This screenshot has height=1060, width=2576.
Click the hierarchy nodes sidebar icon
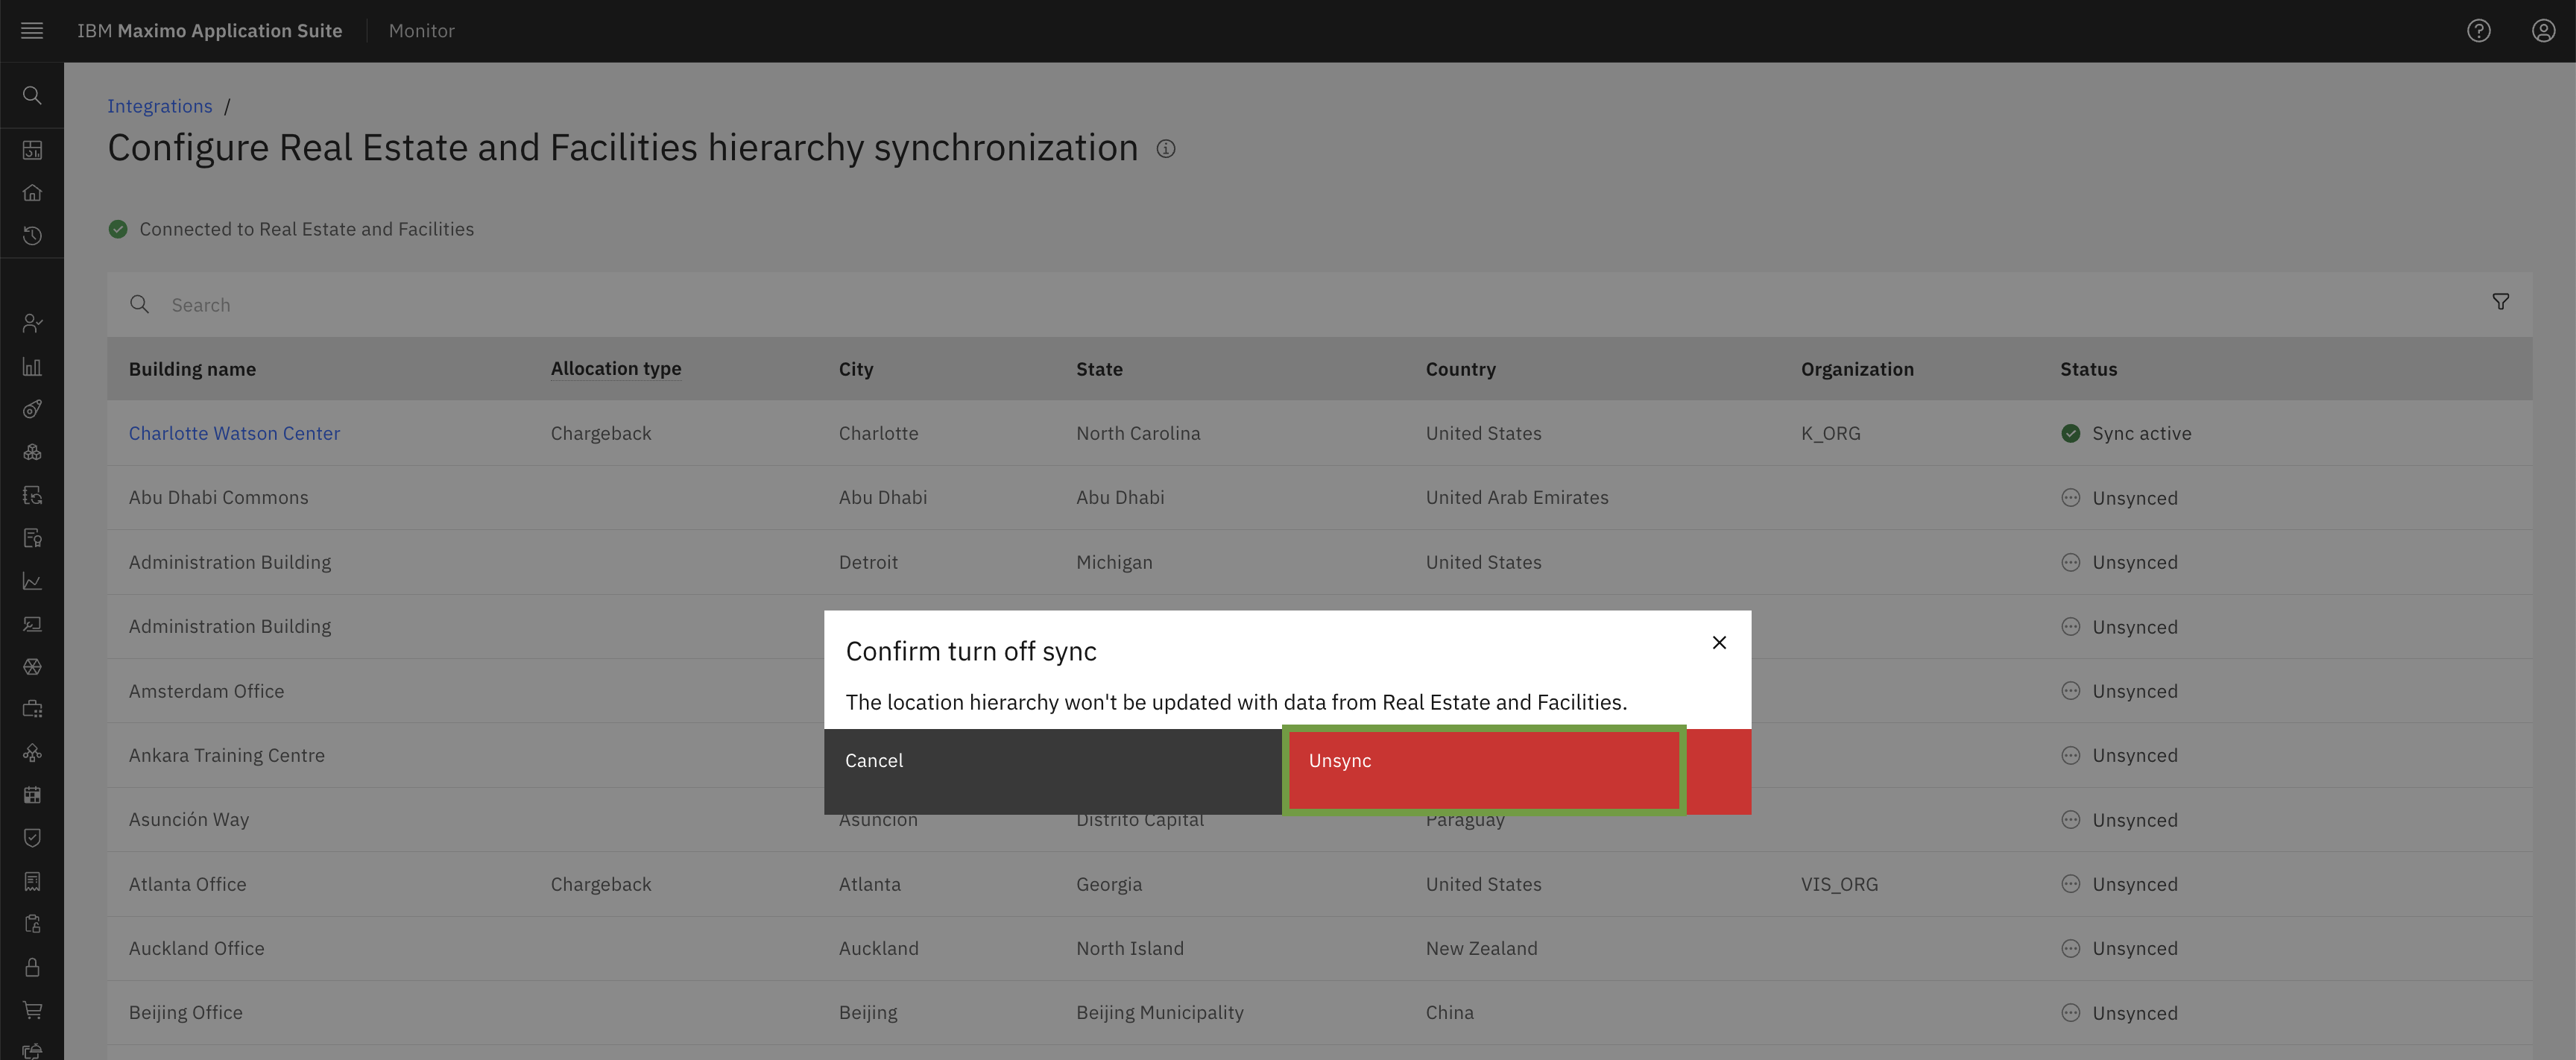pyautogui.click(x=32, y=752)
